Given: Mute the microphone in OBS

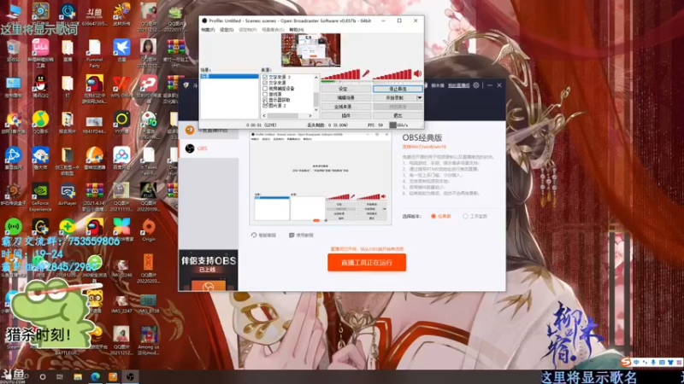Looking at the screenshot, I should pos(366,73).
